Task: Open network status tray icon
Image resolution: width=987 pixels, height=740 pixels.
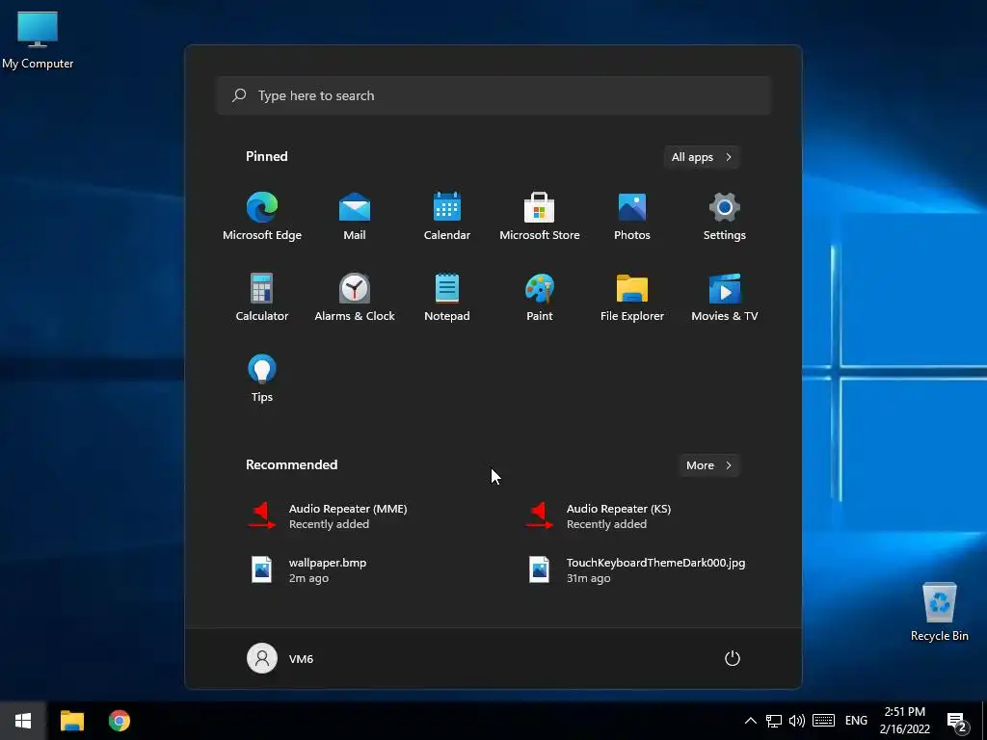Action: (x=774, y=721)
